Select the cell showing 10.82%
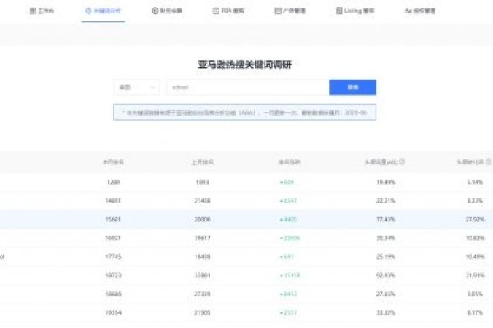 [x=475, y=239]
